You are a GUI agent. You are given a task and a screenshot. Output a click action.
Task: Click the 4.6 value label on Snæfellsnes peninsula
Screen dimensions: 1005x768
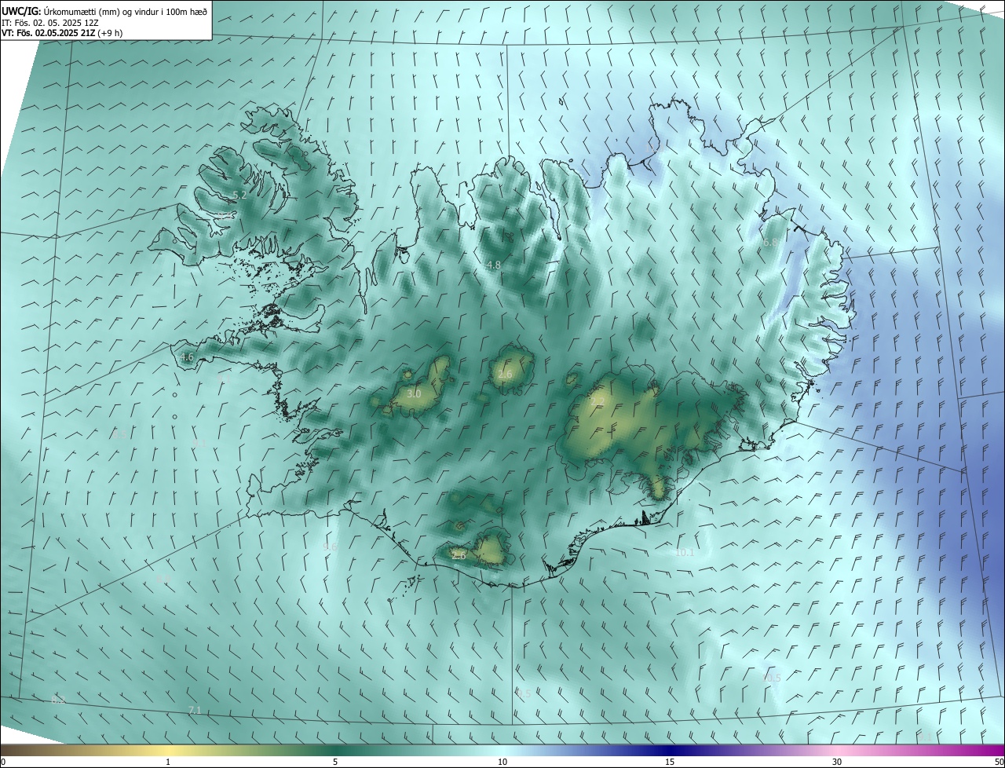[x=187, y=357]
